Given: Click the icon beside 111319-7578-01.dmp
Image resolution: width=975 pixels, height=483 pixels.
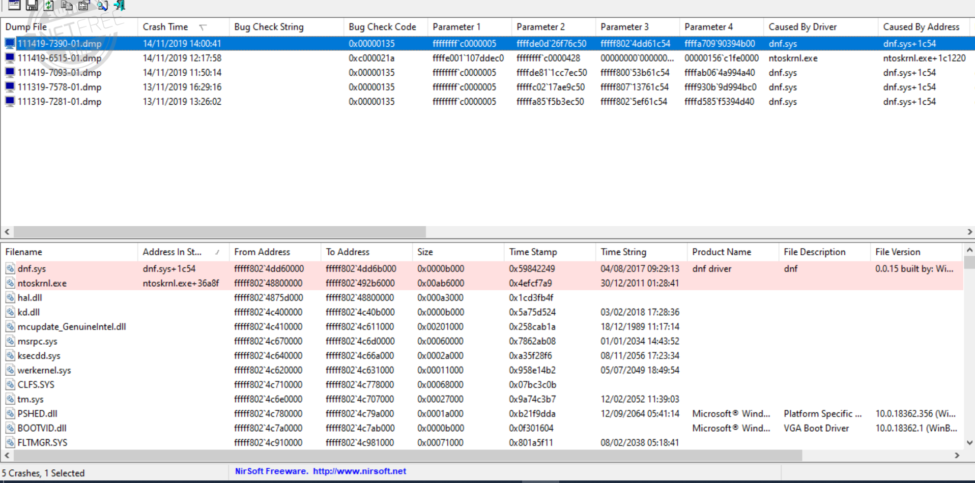Looking at the screenshot, I should point(10,87).
